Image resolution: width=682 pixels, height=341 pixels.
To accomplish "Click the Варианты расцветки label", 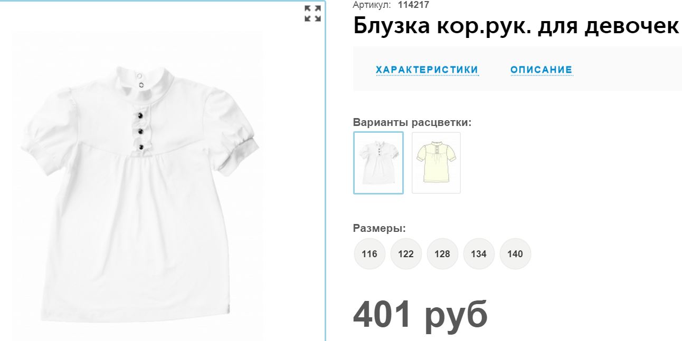I will (412, 122).
